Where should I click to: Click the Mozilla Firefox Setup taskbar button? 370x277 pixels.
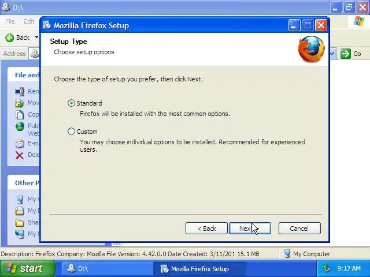199,269
